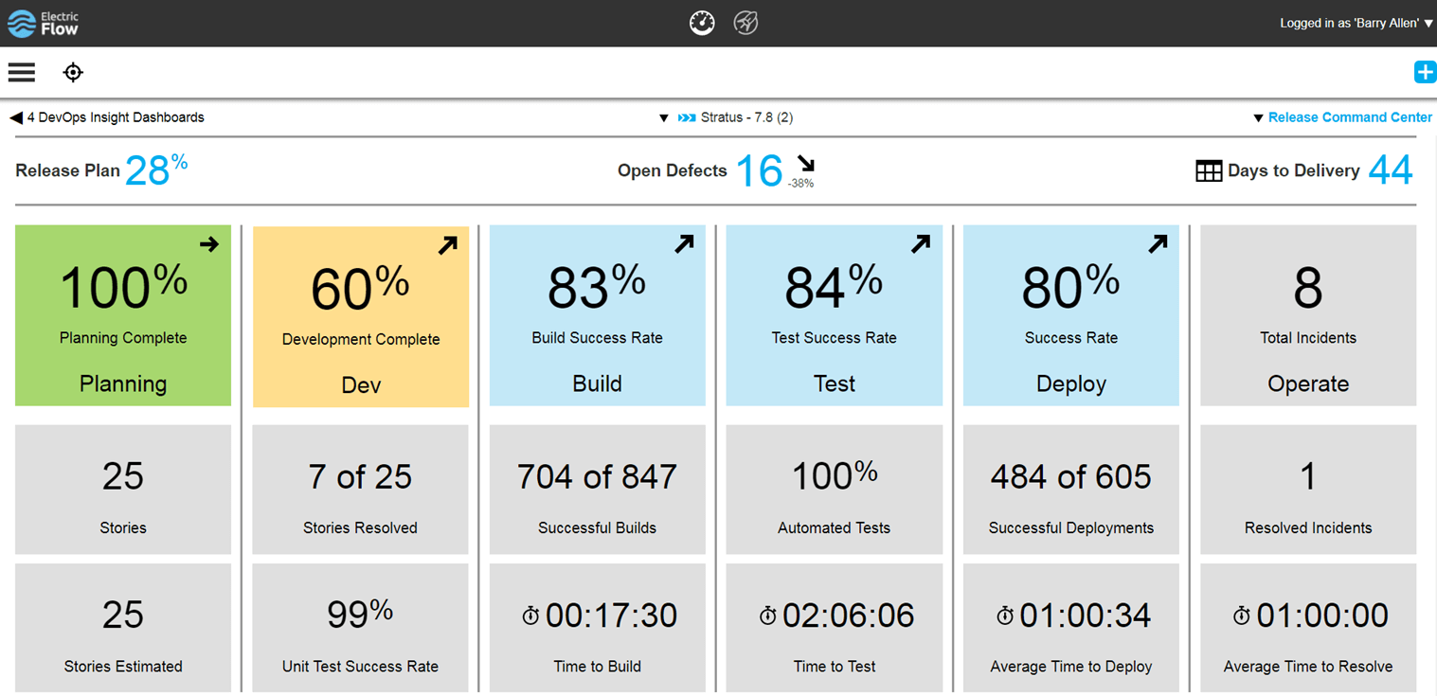Image resolution: width=1437 pixels, height=696 pixels.
Task: Open the Deploy 80% tile
Action: point(1071,315)
